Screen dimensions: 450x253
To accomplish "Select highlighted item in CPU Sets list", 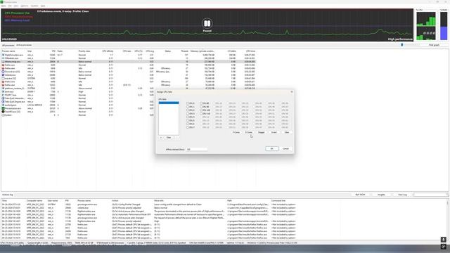I will [x=169, y=103].
